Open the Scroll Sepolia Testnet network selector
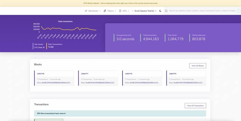The width and height of the screenshot is (241, 121). [145, 11]
